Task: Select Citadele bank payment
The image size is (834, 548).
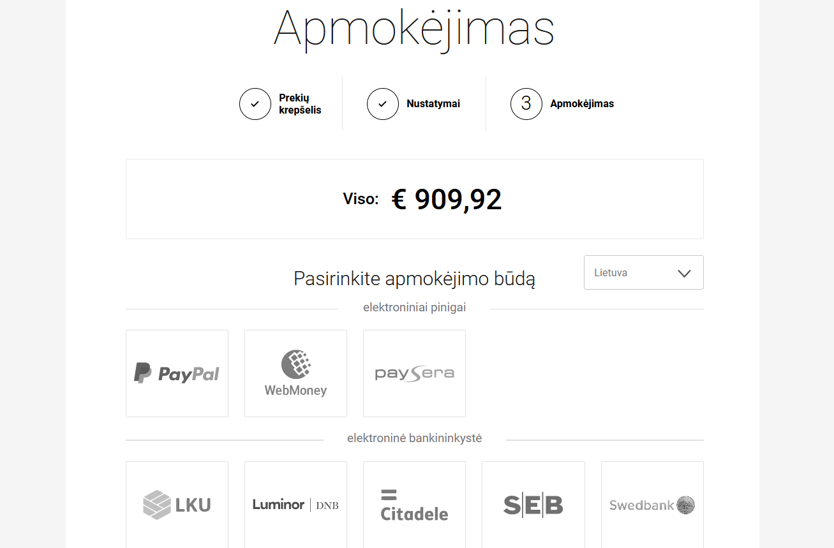Action: tap(414, 505)
